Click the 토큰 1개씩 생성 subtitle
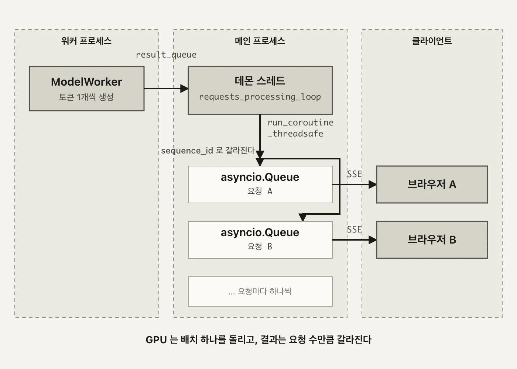This screenshot has width=517, height=369. point(86,97)
